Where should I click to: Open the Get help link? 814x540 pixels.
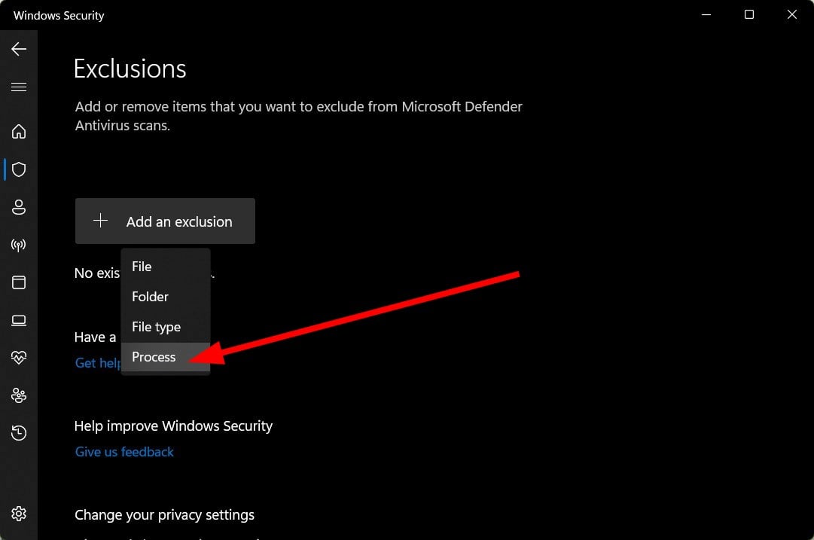tap(98, 363)
